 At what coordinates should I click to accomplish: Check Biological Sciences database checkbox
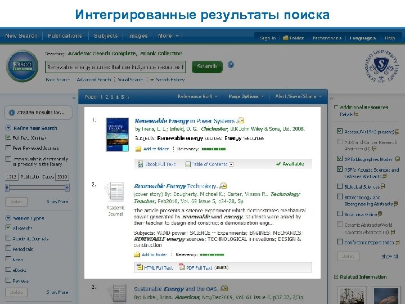point(340,186)
